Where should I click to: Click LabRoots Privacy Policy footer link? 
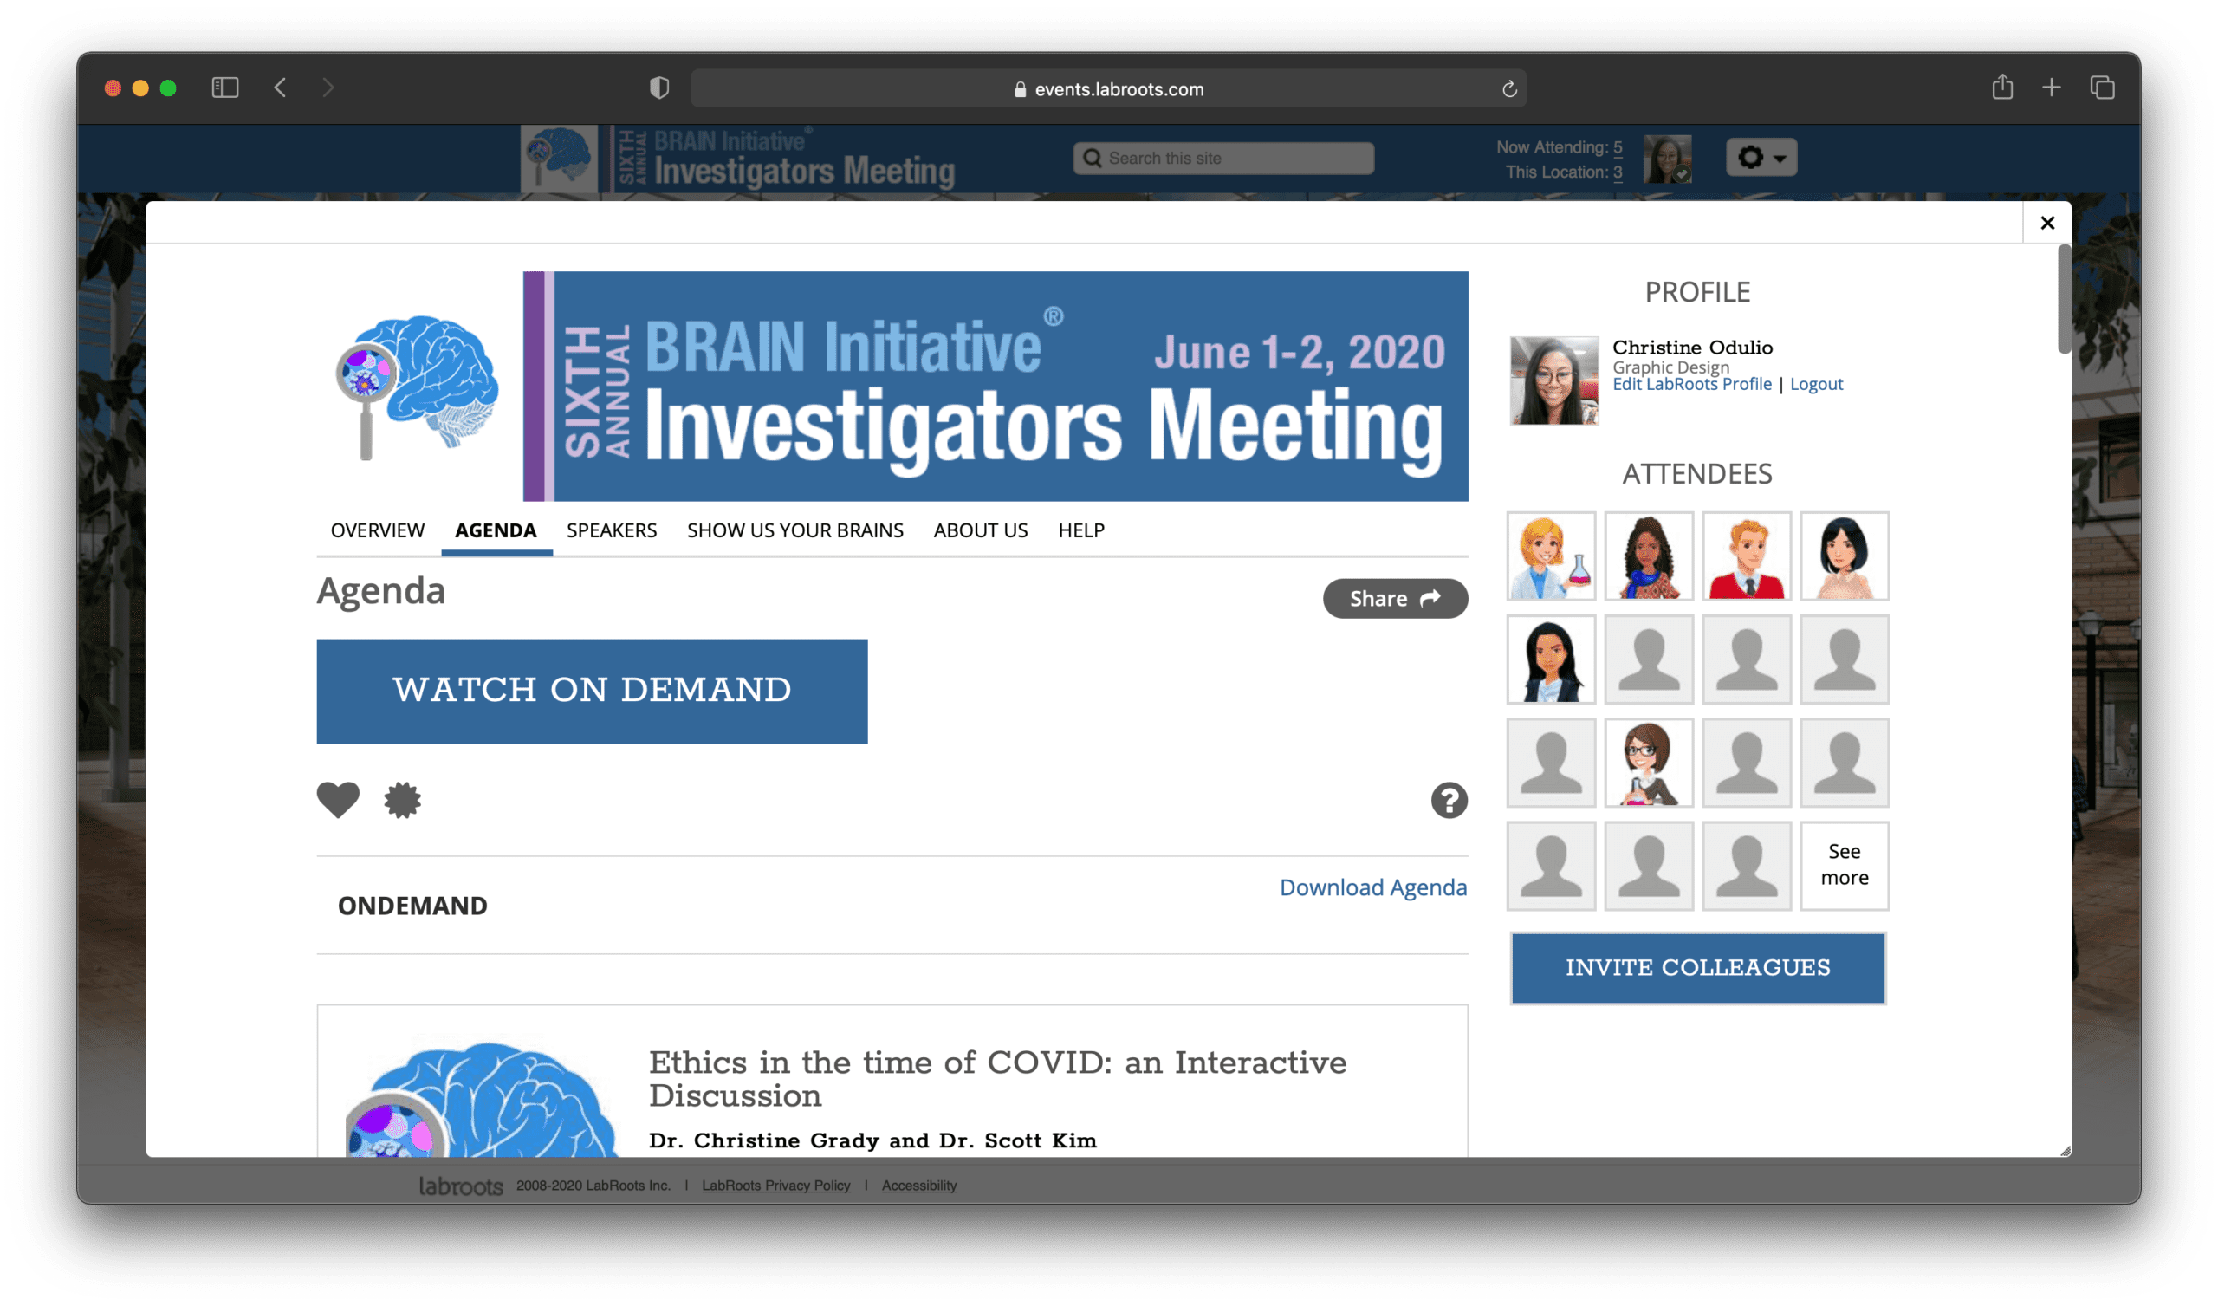point(775,1186)
